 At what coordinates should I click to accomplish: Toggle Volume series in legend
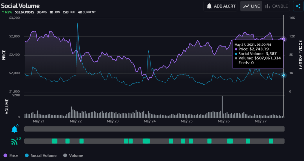[73, 155]
